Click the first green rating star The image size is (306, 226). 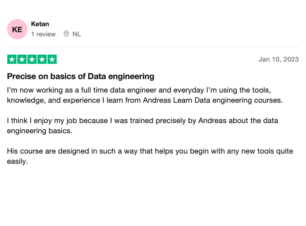(12, 59)
